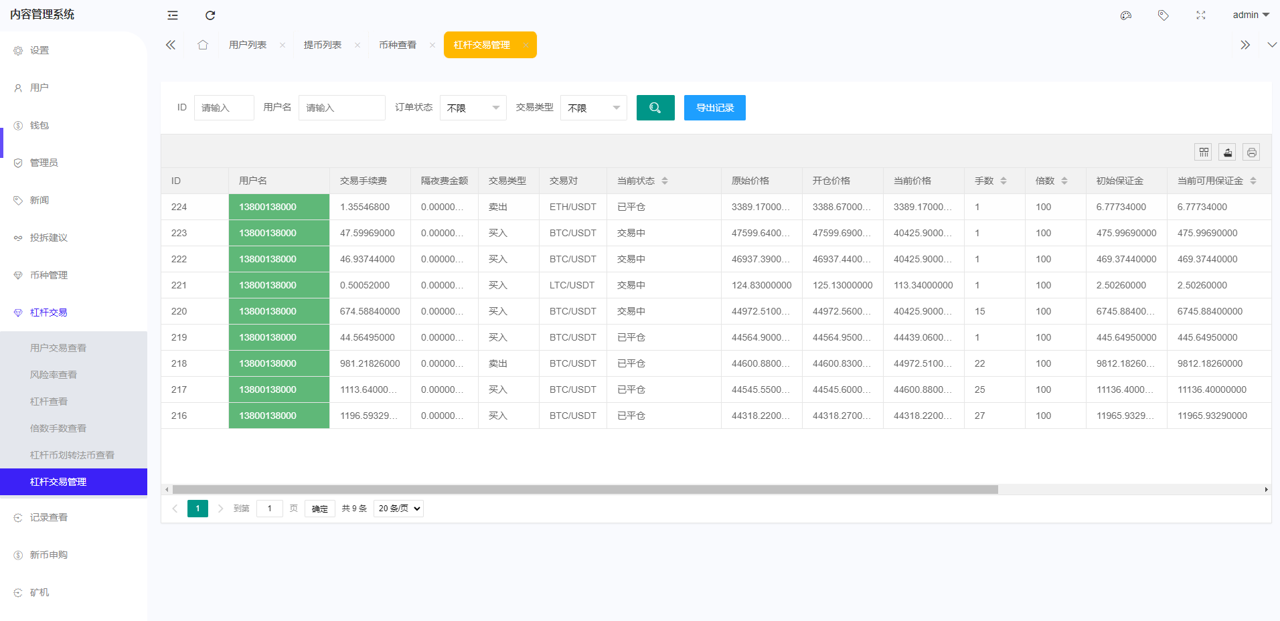Click the green search magnifier button
The height and width of the screenshot is (621, 1280).
coord(655,107)
